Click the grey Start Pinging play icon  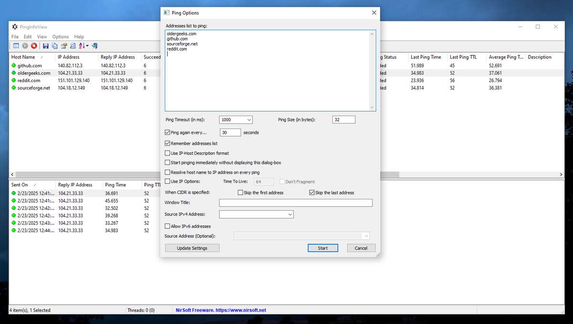click(x=25, y=46)
